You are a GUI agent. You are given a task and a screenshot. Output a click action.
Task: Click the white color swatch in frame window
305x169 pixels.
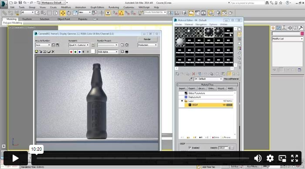93,52
